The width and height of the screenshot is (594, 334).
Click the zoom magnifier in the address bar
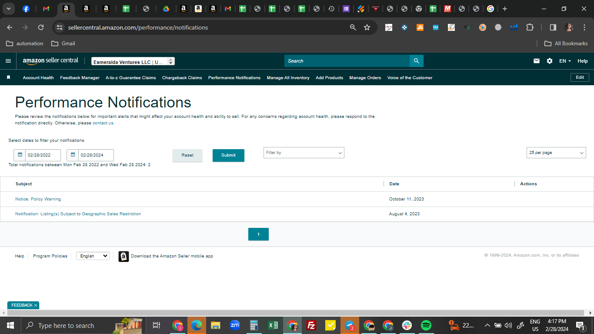(353, 27)
